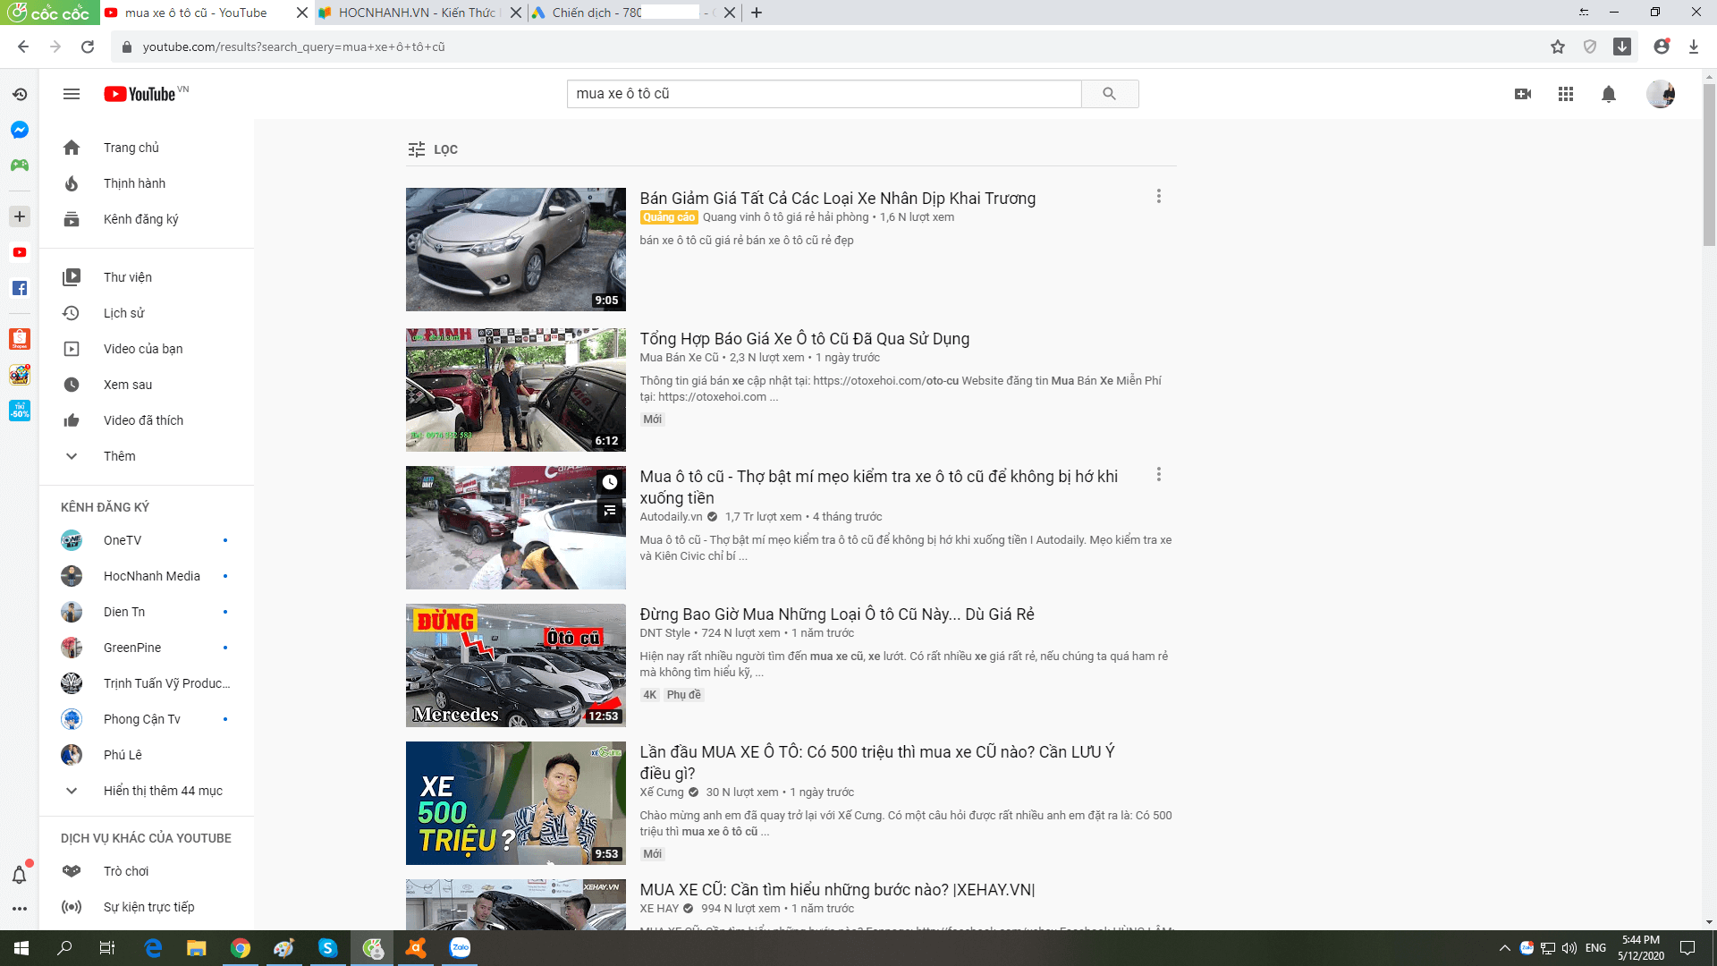This screenshot has height=966, width=1717.
Task: Expand the Thêm section in sidebar
Action: coord(119,456)
